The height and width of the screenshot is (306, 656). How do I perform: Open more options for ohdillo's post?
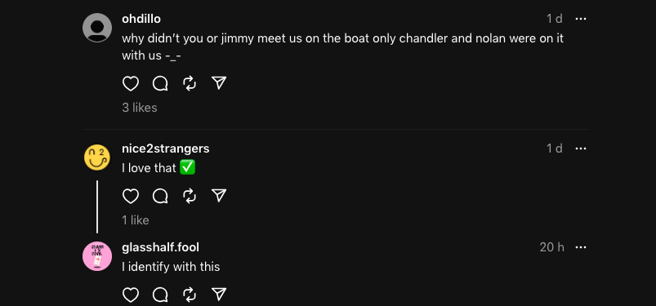[x=581, y=19]
